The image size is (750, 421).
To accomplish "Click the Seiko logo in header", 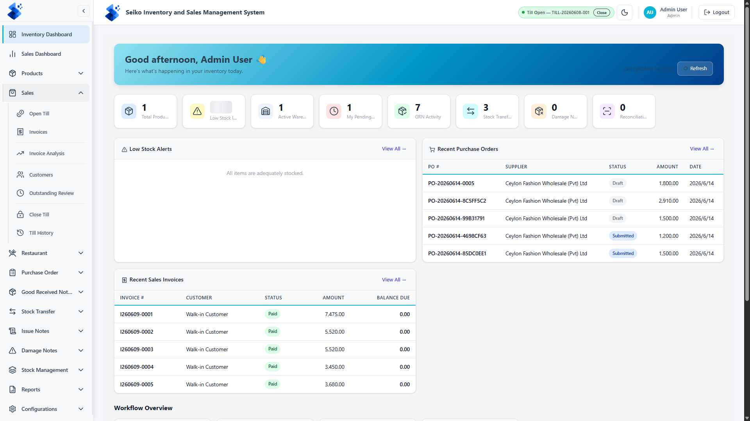I will click(112, 12).
